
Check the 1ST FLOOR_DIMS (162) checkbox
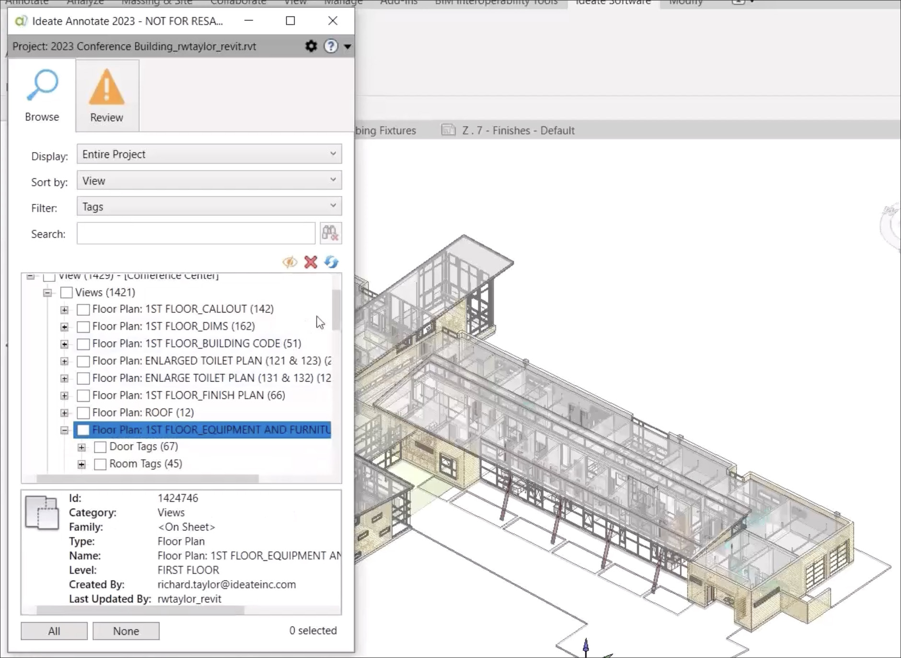pos(83,327)
